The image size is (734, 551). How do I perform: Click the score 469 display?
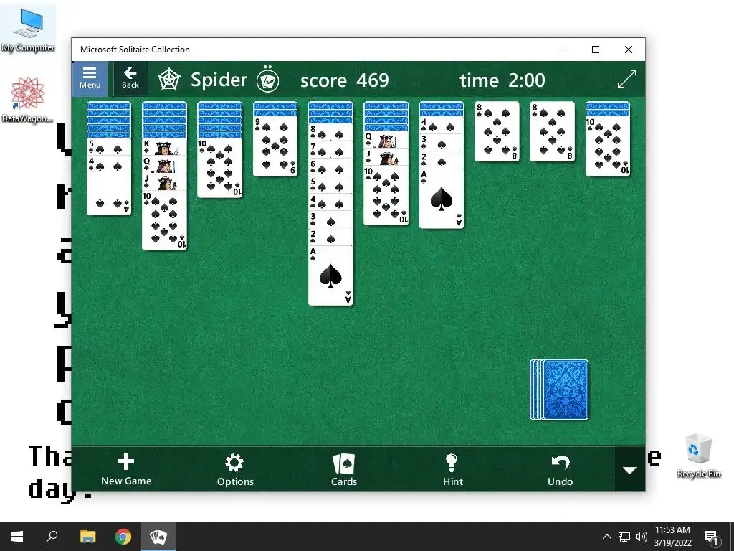pyautogui.click(x=344, y=80)
